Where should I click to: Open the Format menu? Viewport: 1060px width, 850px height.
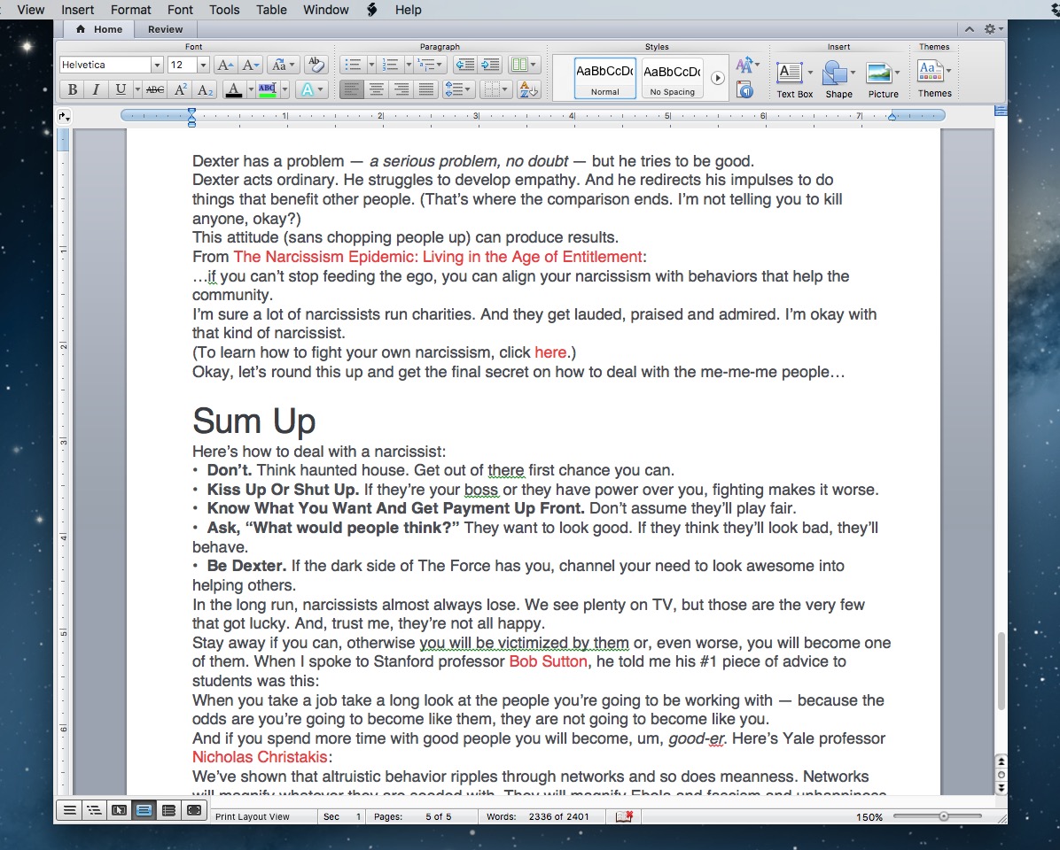[130, 10]
